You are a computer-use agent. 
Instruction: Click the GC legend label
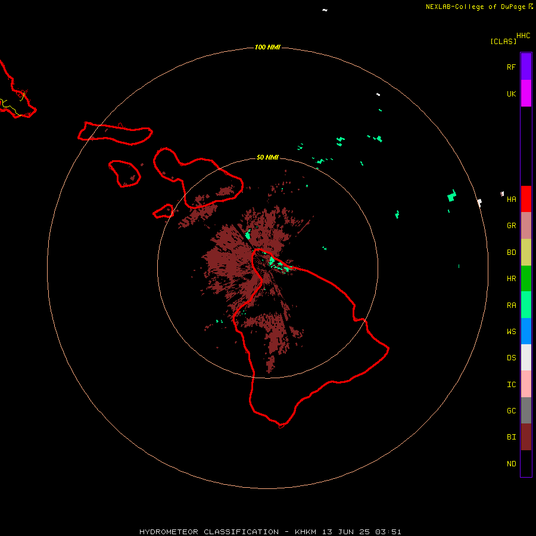[511, 410]
